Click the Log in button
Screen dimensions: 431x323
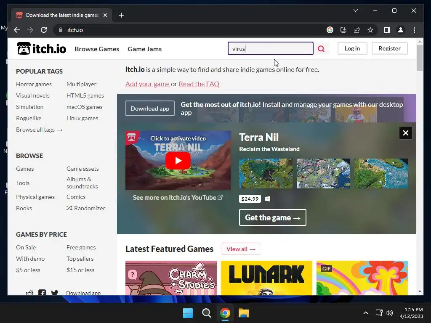coord(352,48)
